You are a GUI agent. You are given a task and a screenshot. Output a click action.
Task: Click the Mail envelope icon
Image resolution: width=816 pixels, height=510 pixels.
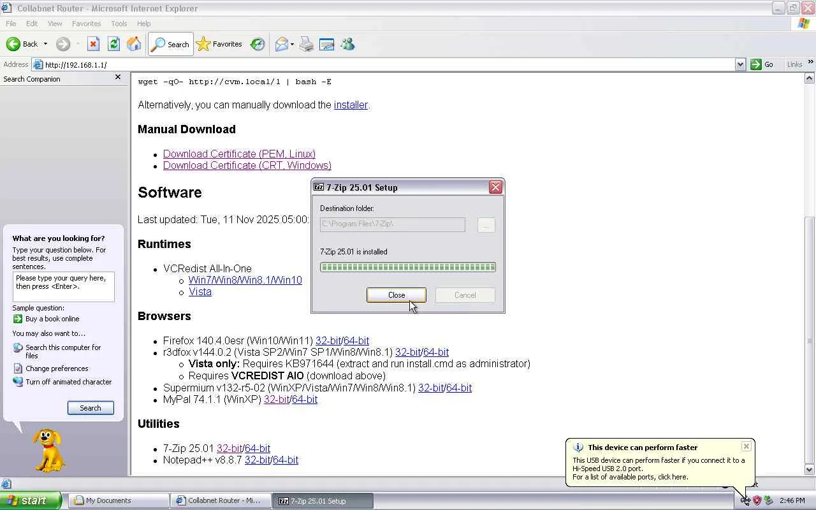click(x=281, y=44)
